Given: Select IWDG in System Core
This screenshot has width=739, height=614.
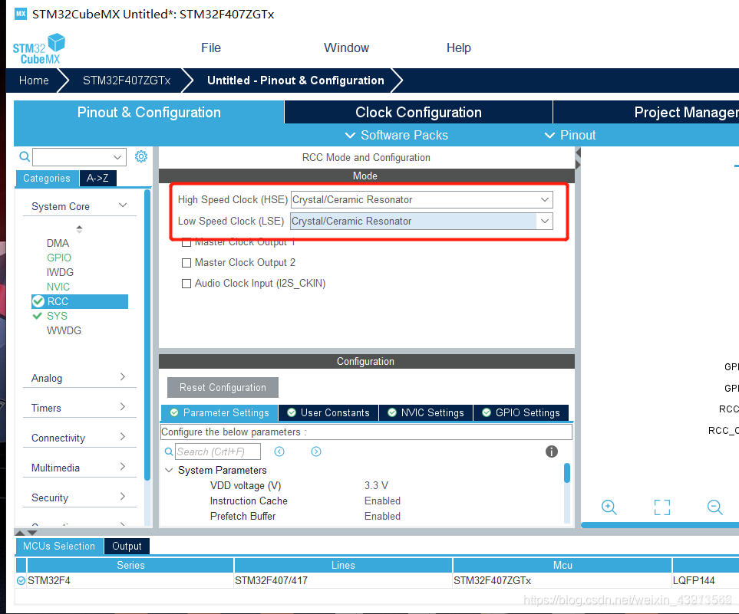Looking at the screenshot, I should click(x=60, y=272).
